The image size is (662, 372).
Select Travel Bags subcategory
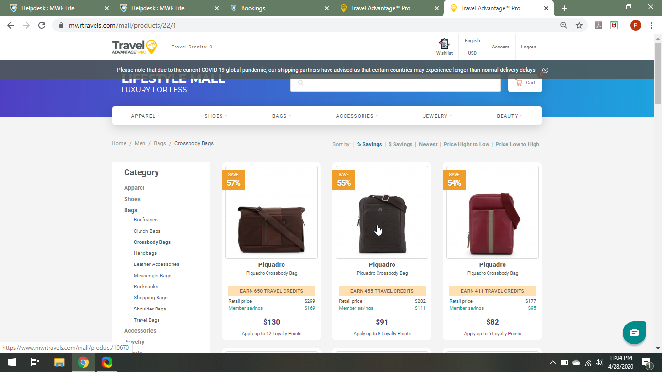coord(147,320)
